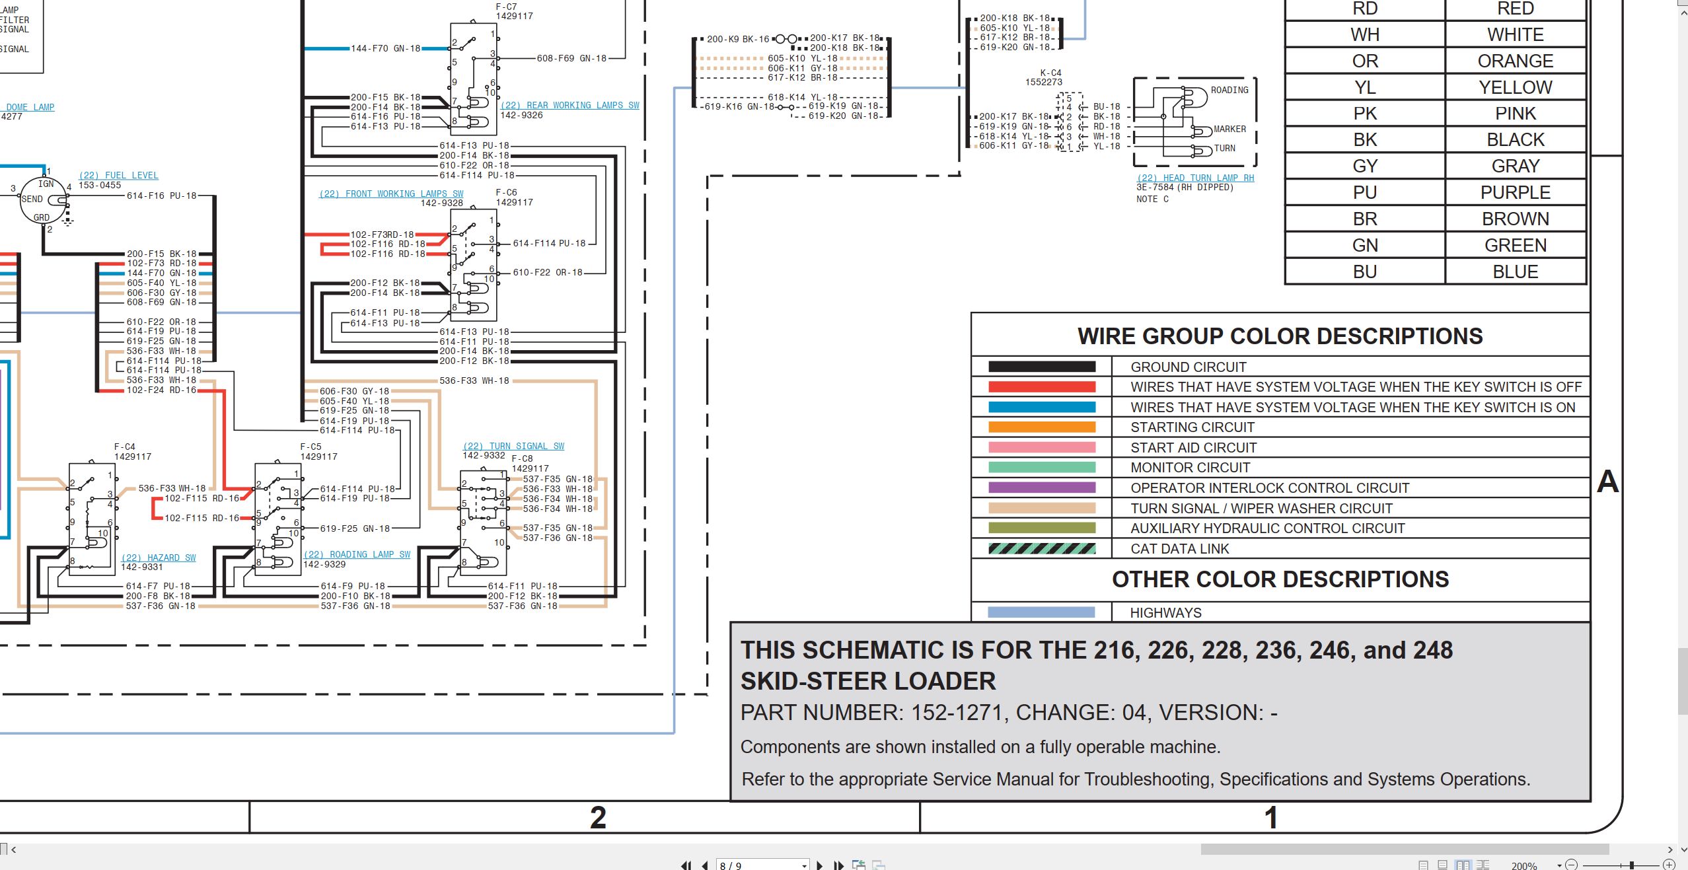
Task: Open the DOME LAMP link
Action: pyautogui.click(x=30, y=107)
